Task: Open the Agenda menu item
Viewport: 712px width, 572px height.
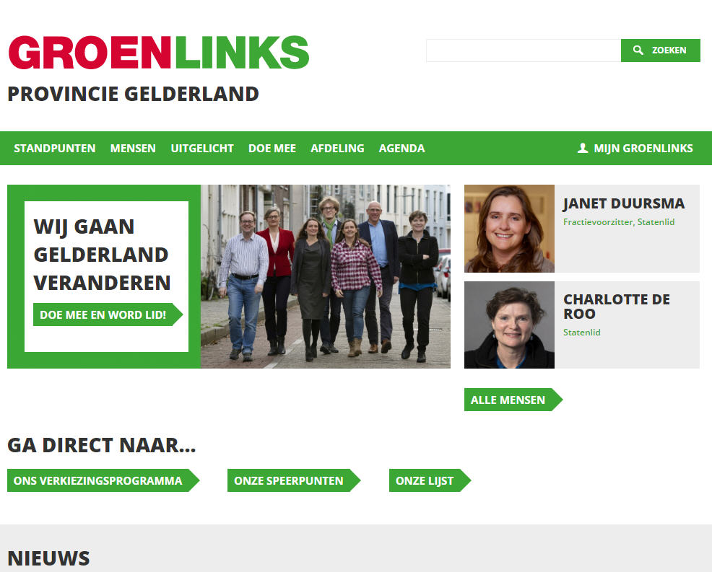Action: tap(402, 149)
